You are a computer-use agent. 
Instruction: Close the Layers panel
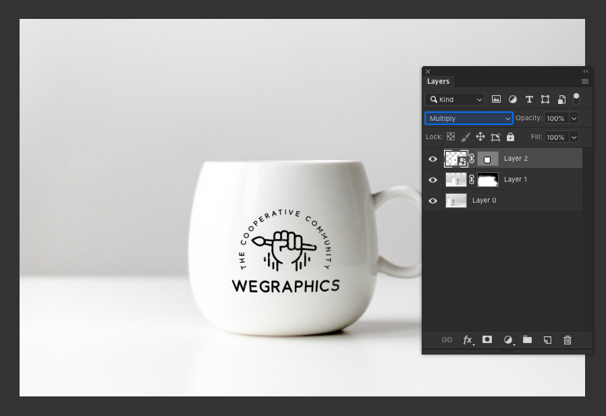[x=428, y=72]
